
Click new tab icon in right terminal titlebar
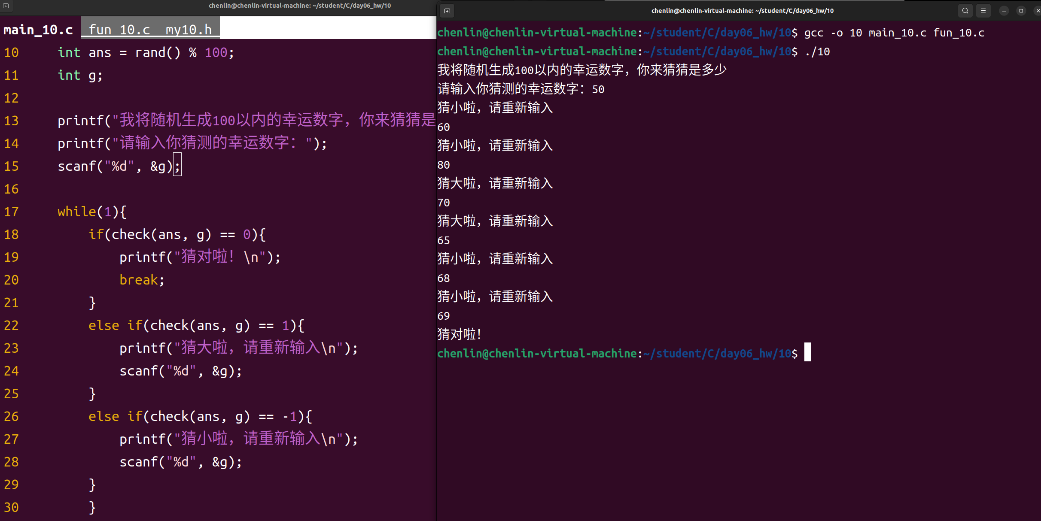click(x=447, y=11)
